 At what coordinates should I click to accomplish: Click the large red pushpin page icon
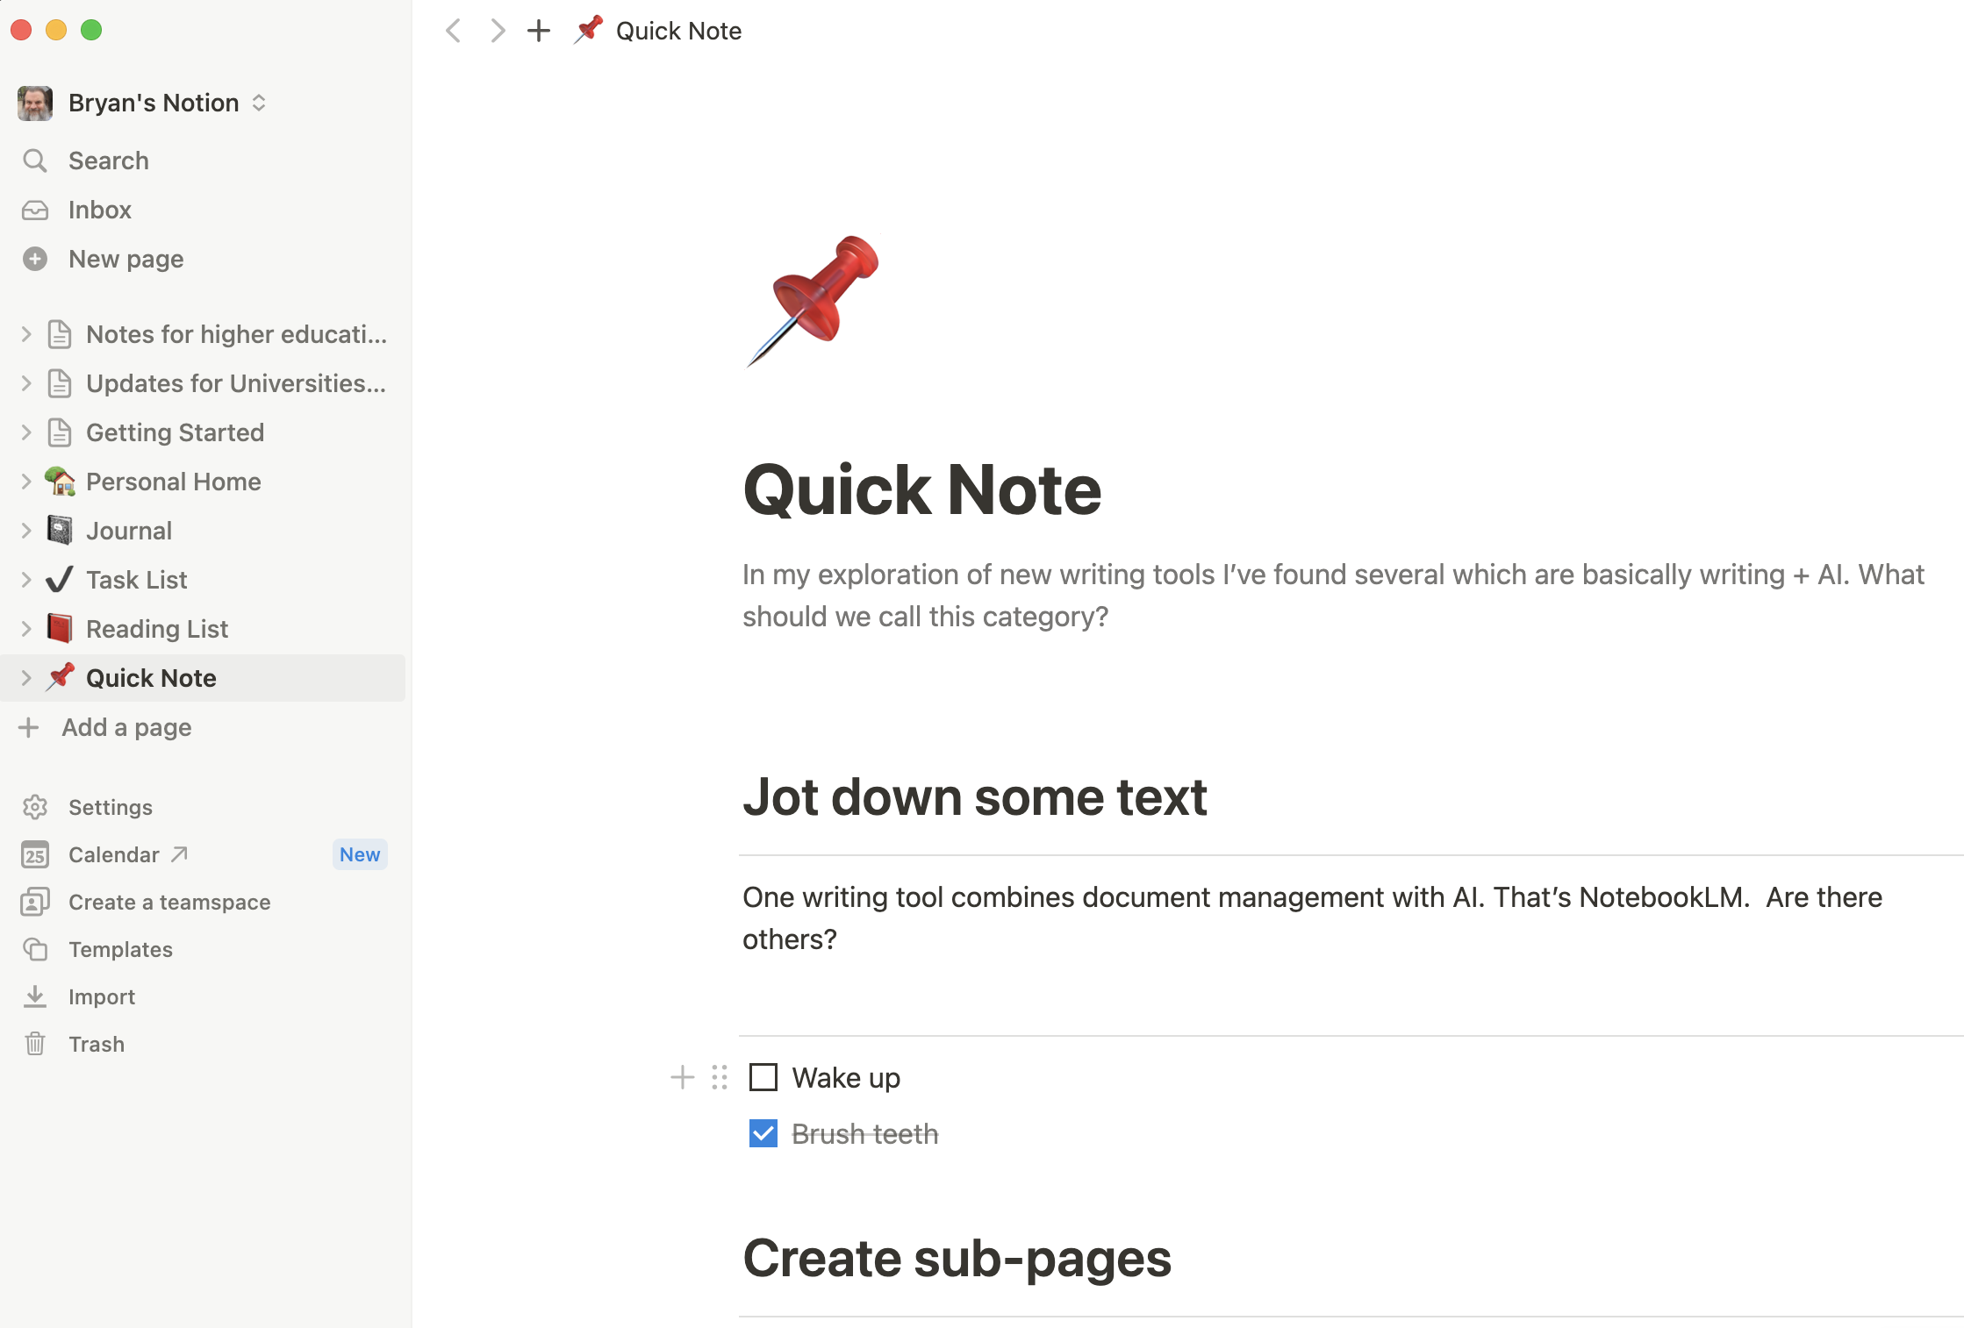pyautogui.click(x=814, y=301)
